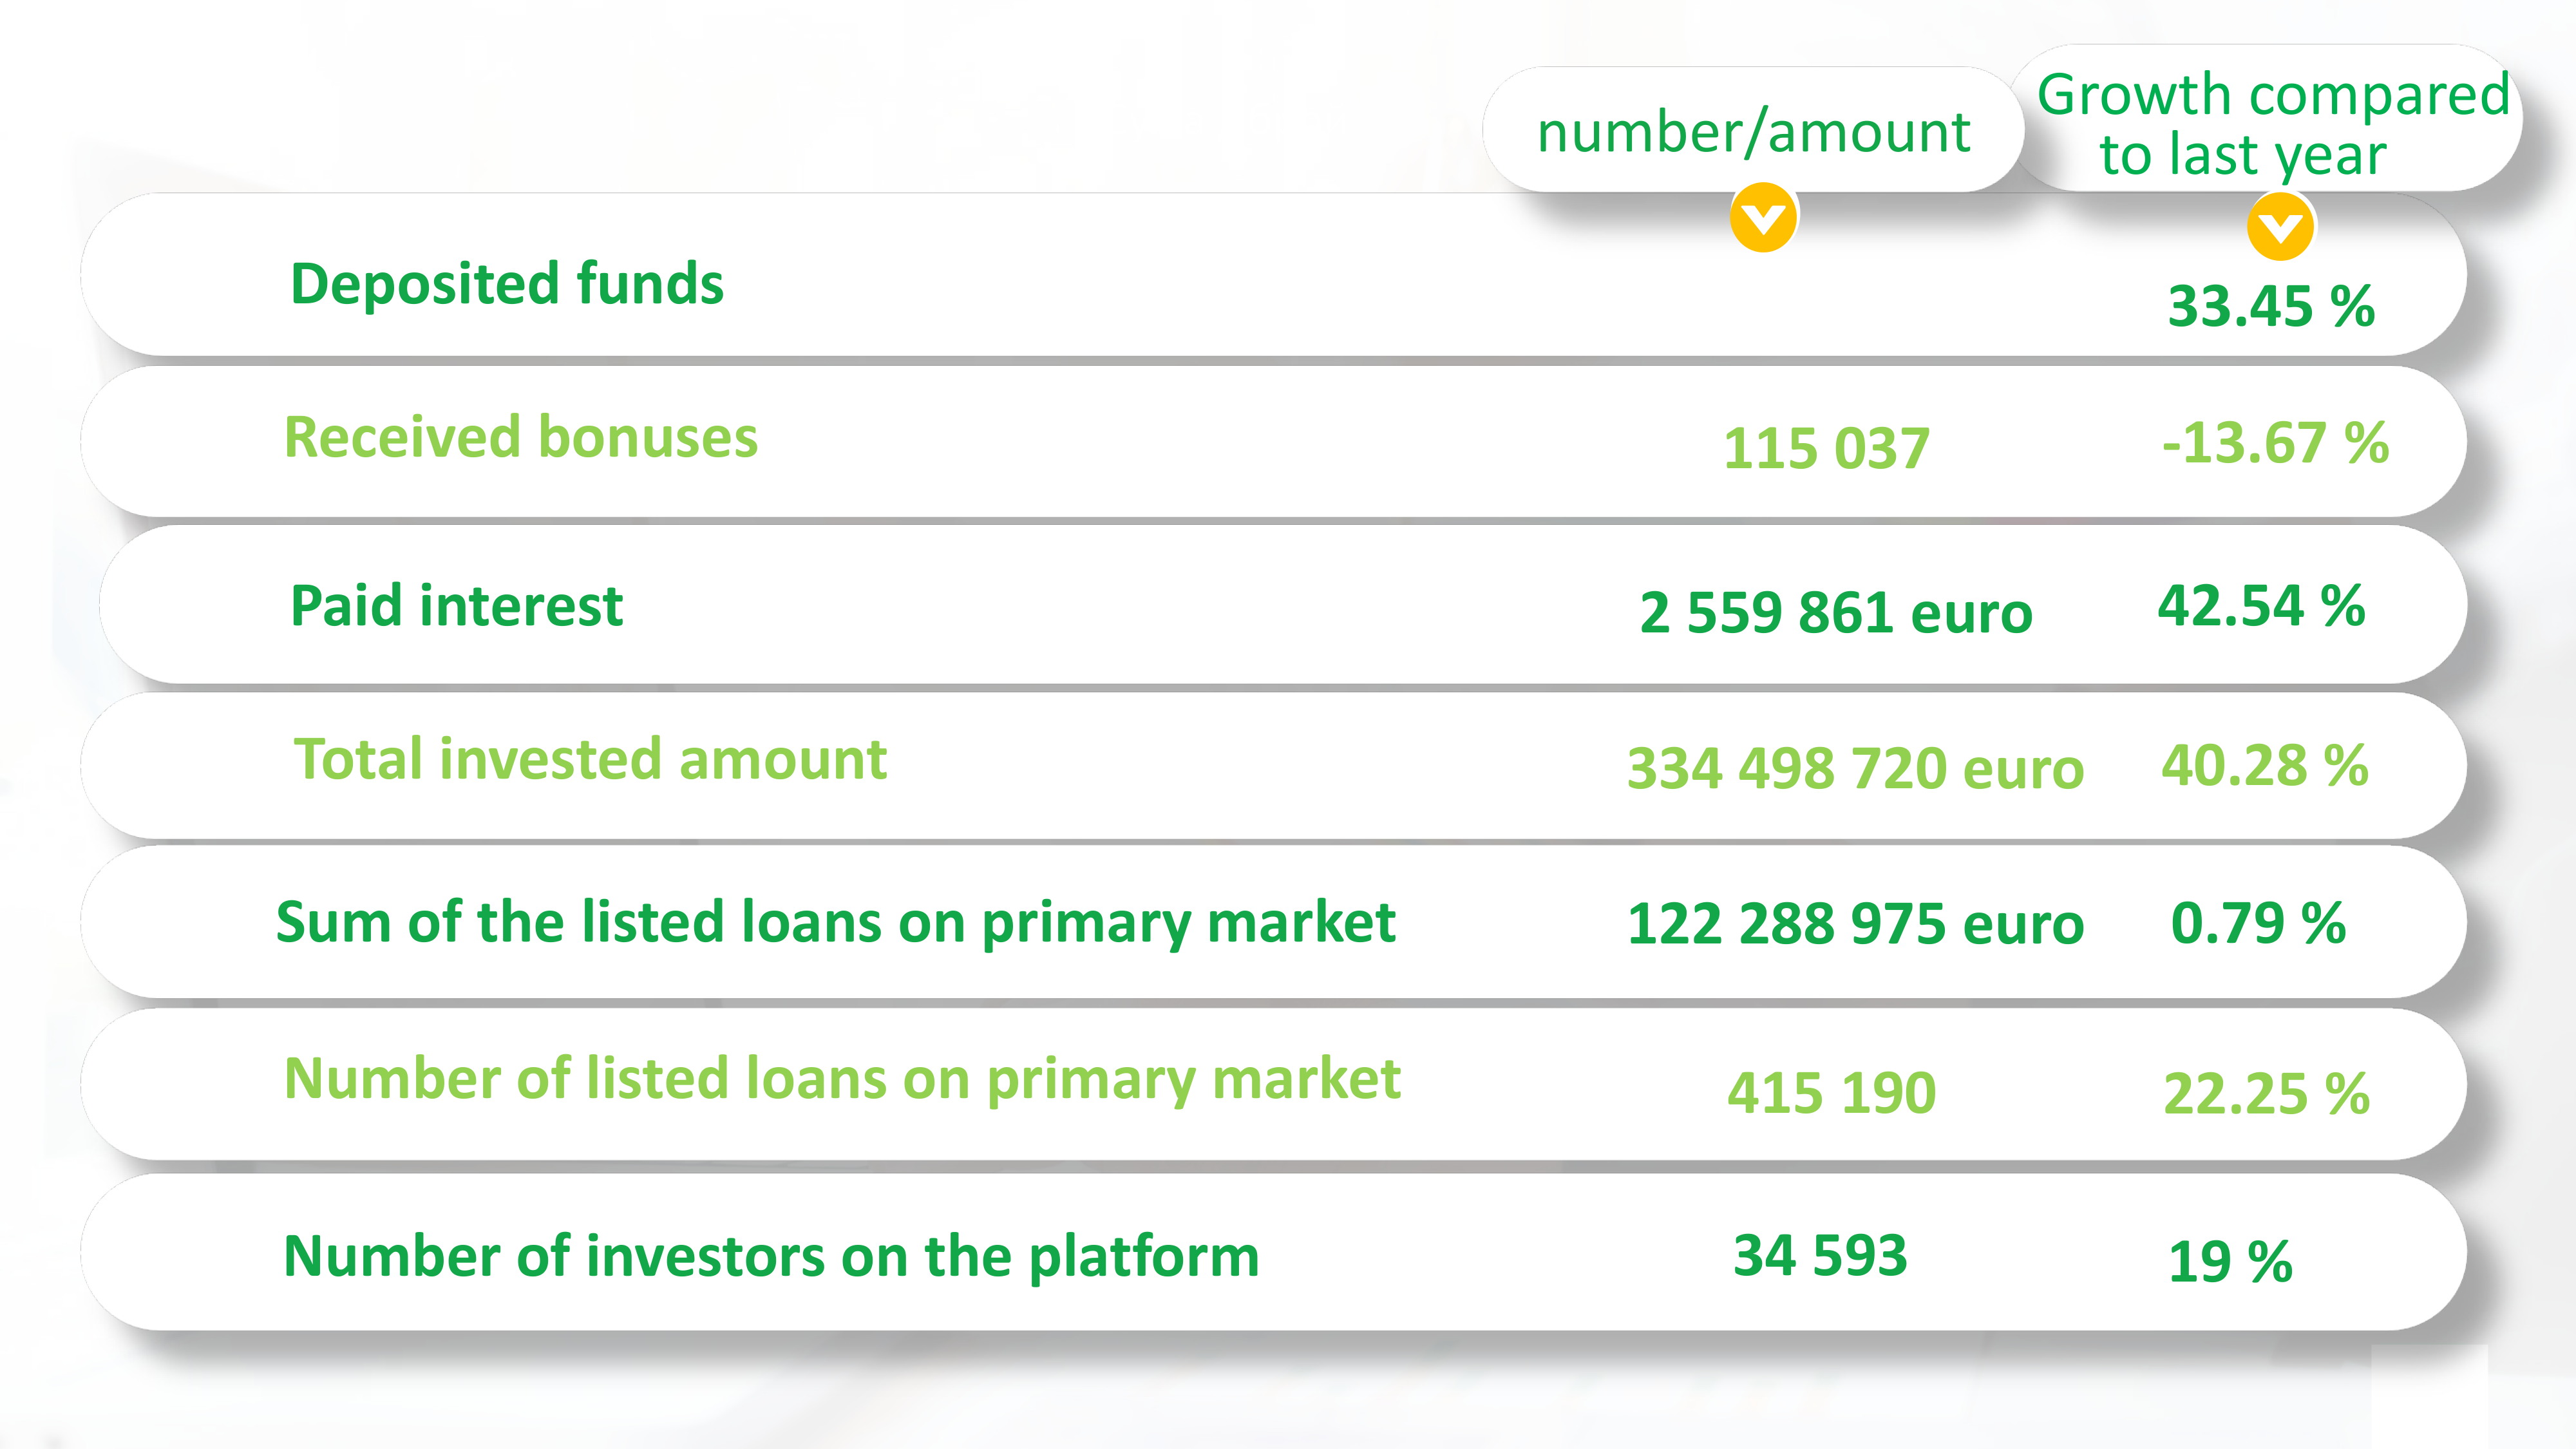Click the 2 559 861 euro amount
The width and height of the screenshot is (2576, 1449).
(1836, 612)
